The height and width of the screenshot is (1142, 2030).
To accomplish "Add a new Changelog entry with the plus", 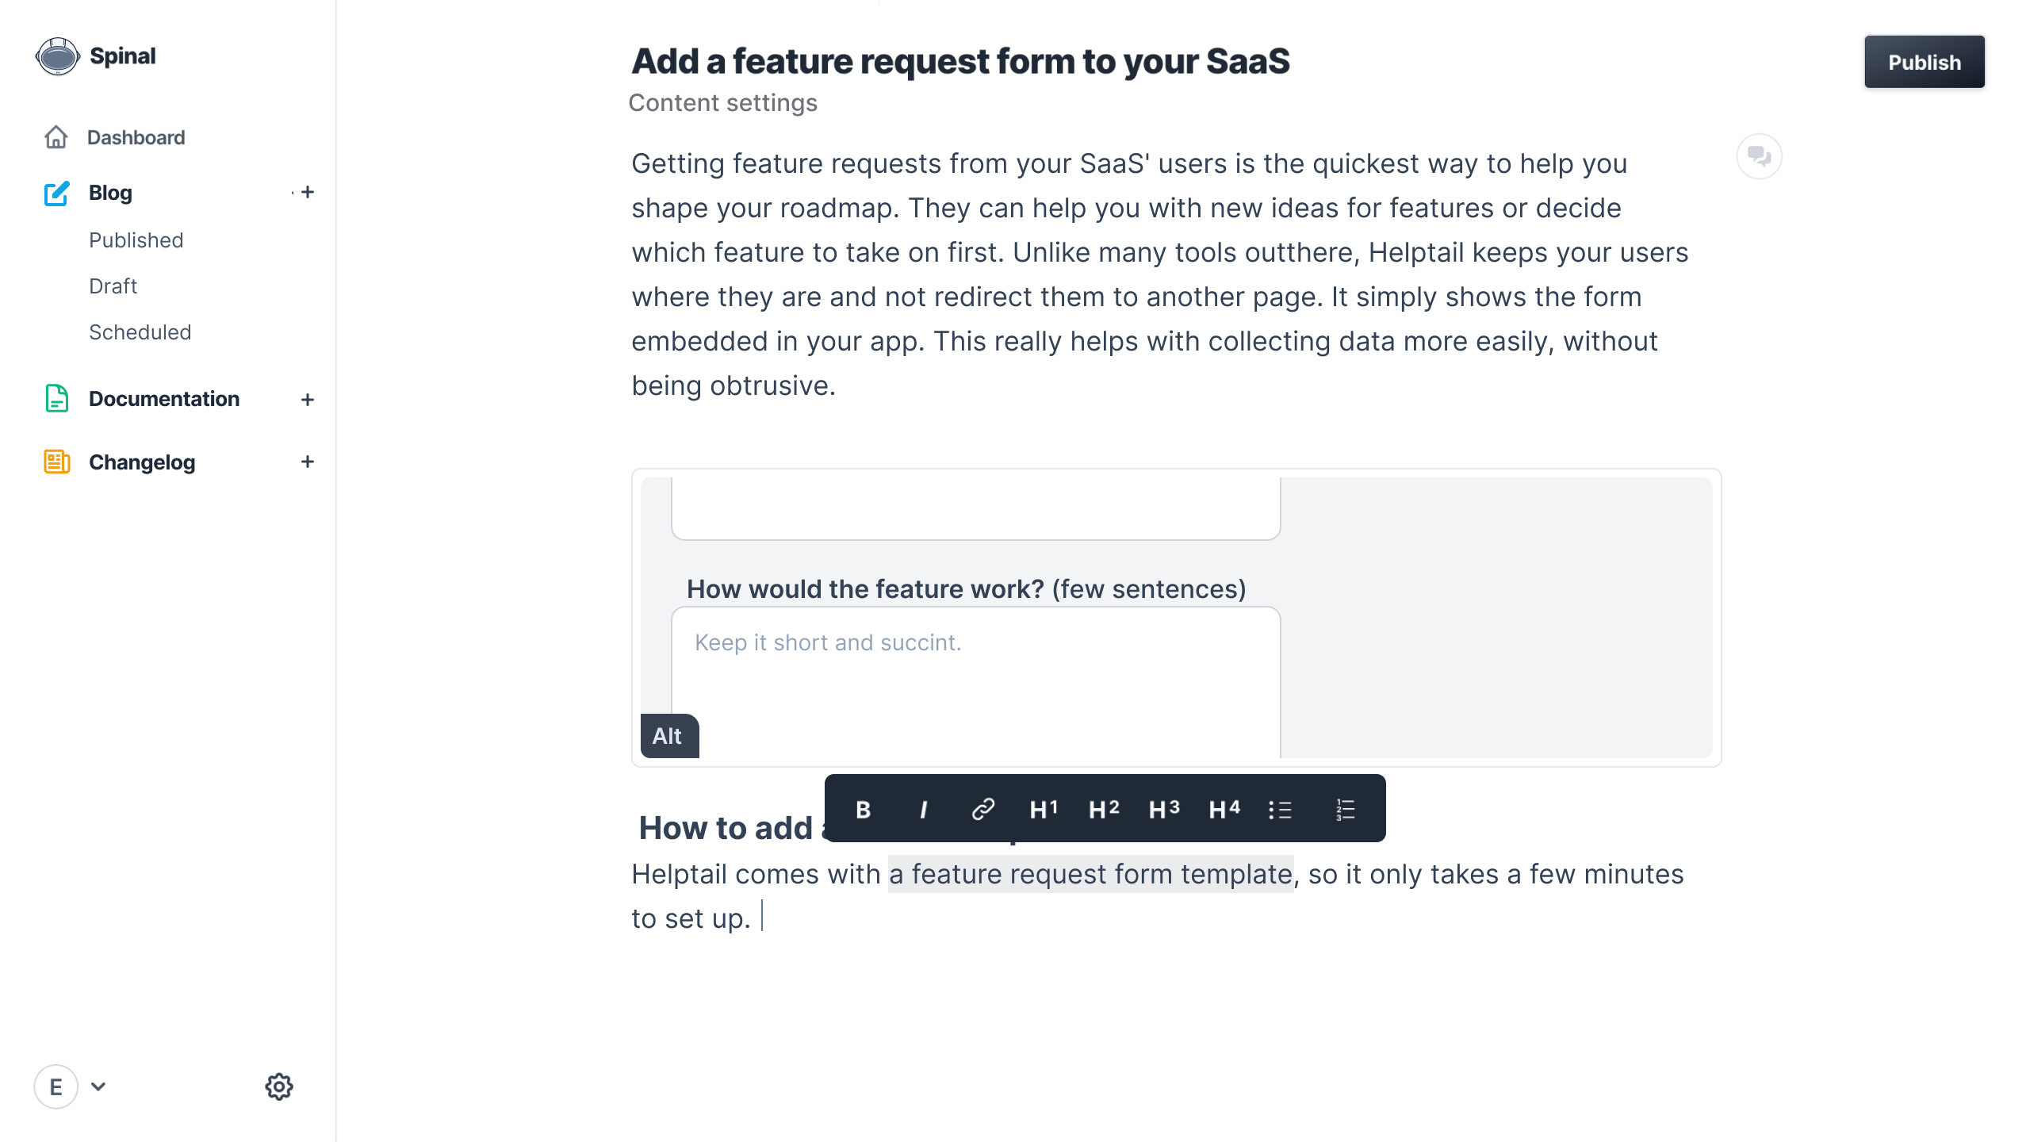I will point(308,462).
